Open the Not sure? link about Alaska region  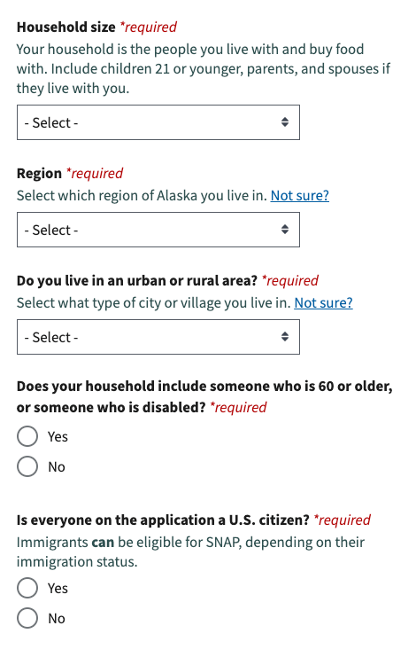[x=300, y=195]
